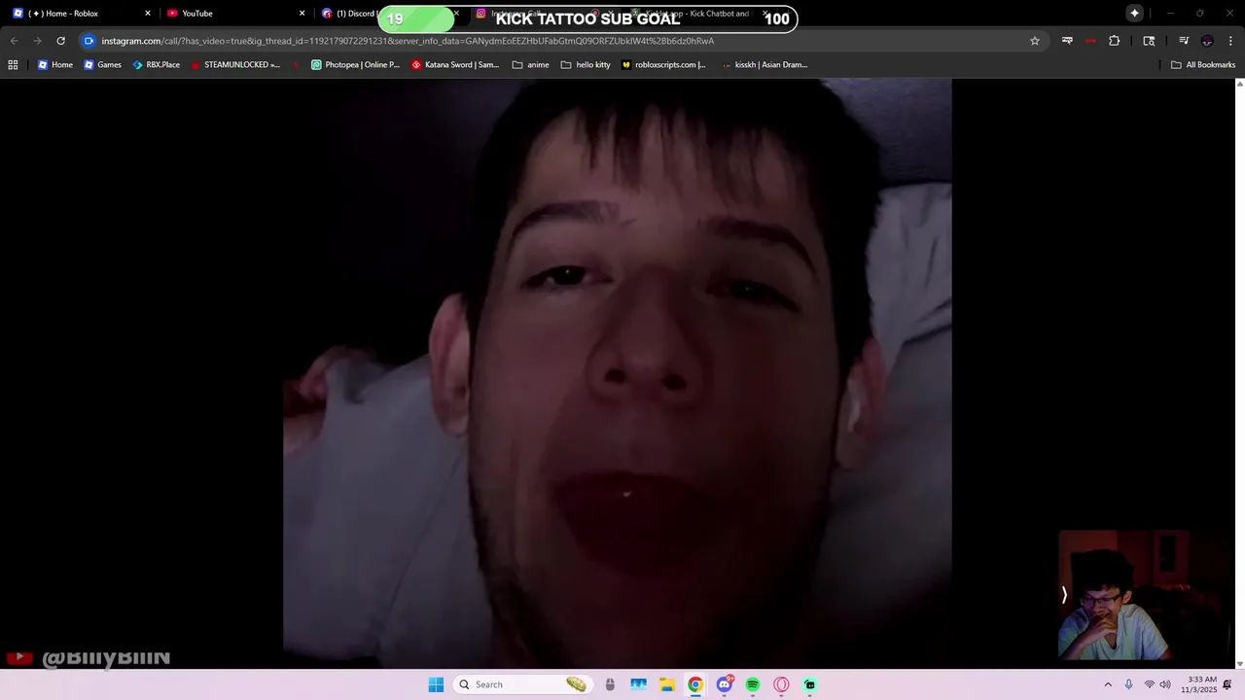Open the mouse app on the taskbar
This screenshot has width=1245, height=700.
coord(610,684)
